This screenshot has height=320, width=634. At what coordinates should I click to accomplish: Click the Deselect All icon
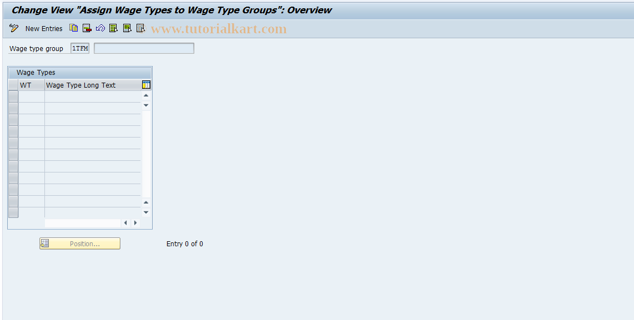(x=140, y=28)
